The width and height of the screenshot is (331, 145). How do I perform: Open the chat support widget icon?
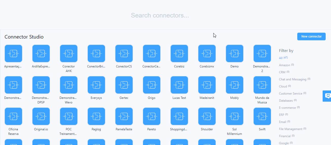click(x=327, y=96)
